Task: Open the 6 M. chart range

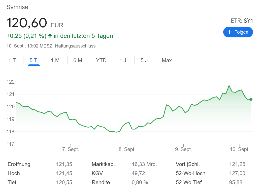Action: (78, 60)
